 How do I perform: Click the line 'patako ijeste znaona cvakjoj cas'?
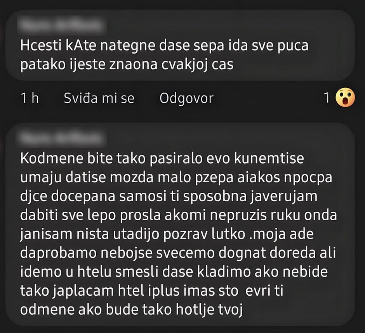pos(127,64)
